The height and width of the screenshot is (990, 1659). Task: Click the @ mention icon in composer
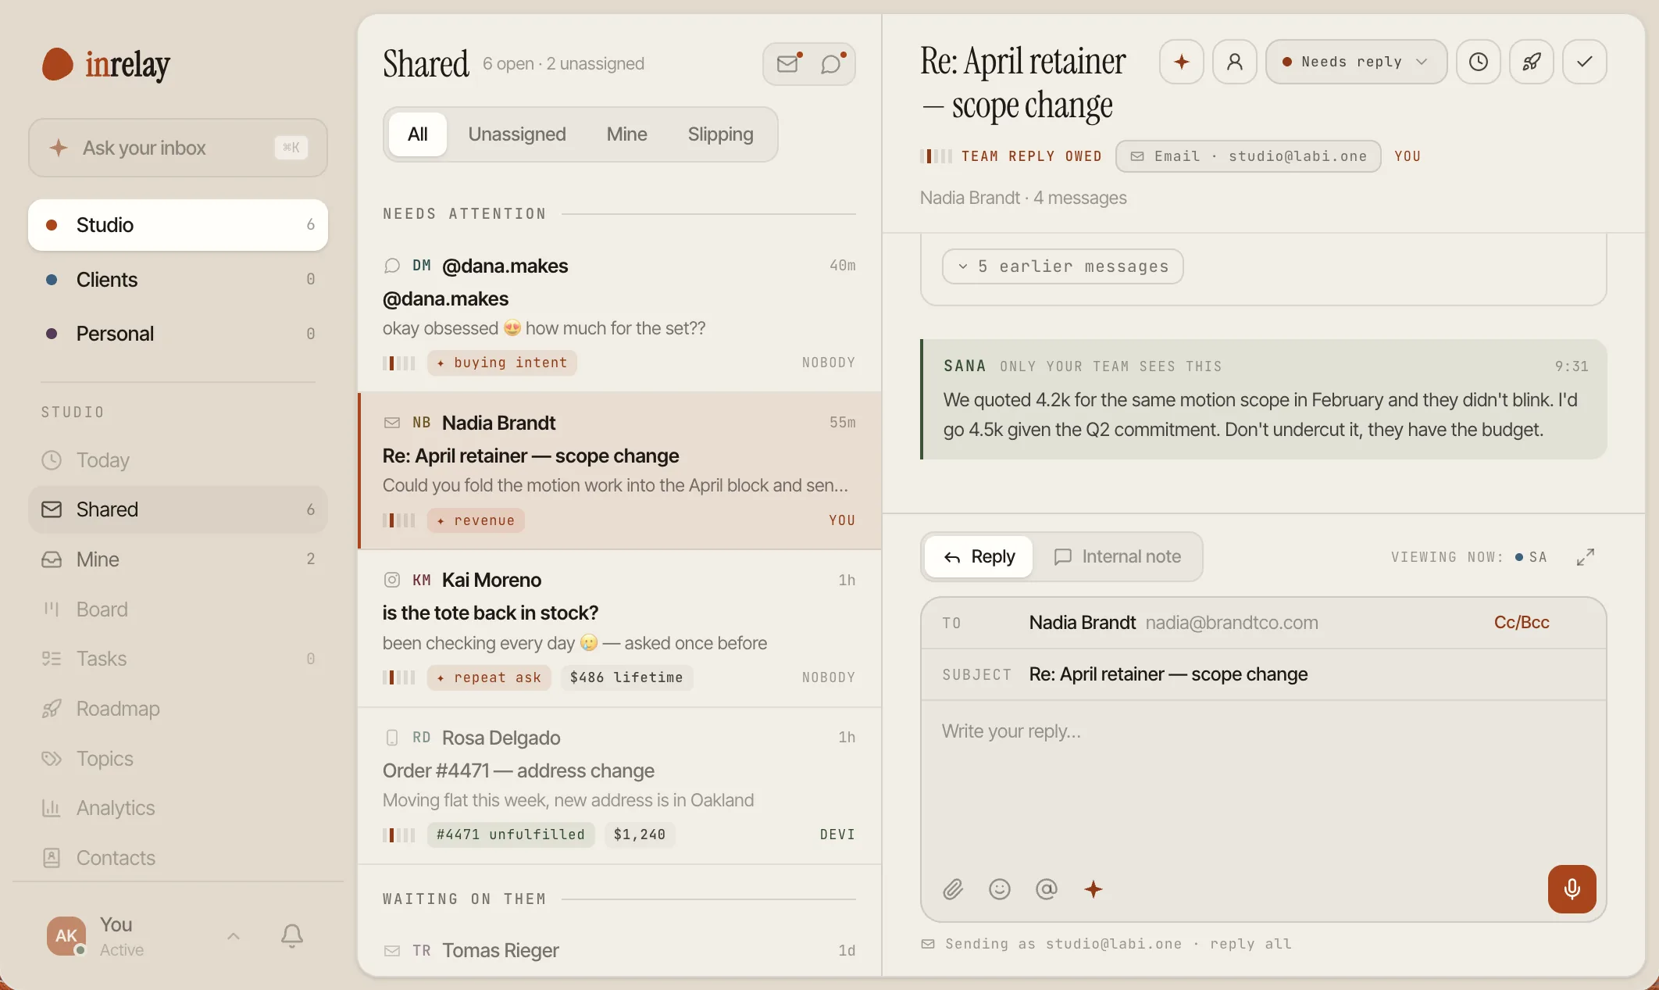(1047, 889)
